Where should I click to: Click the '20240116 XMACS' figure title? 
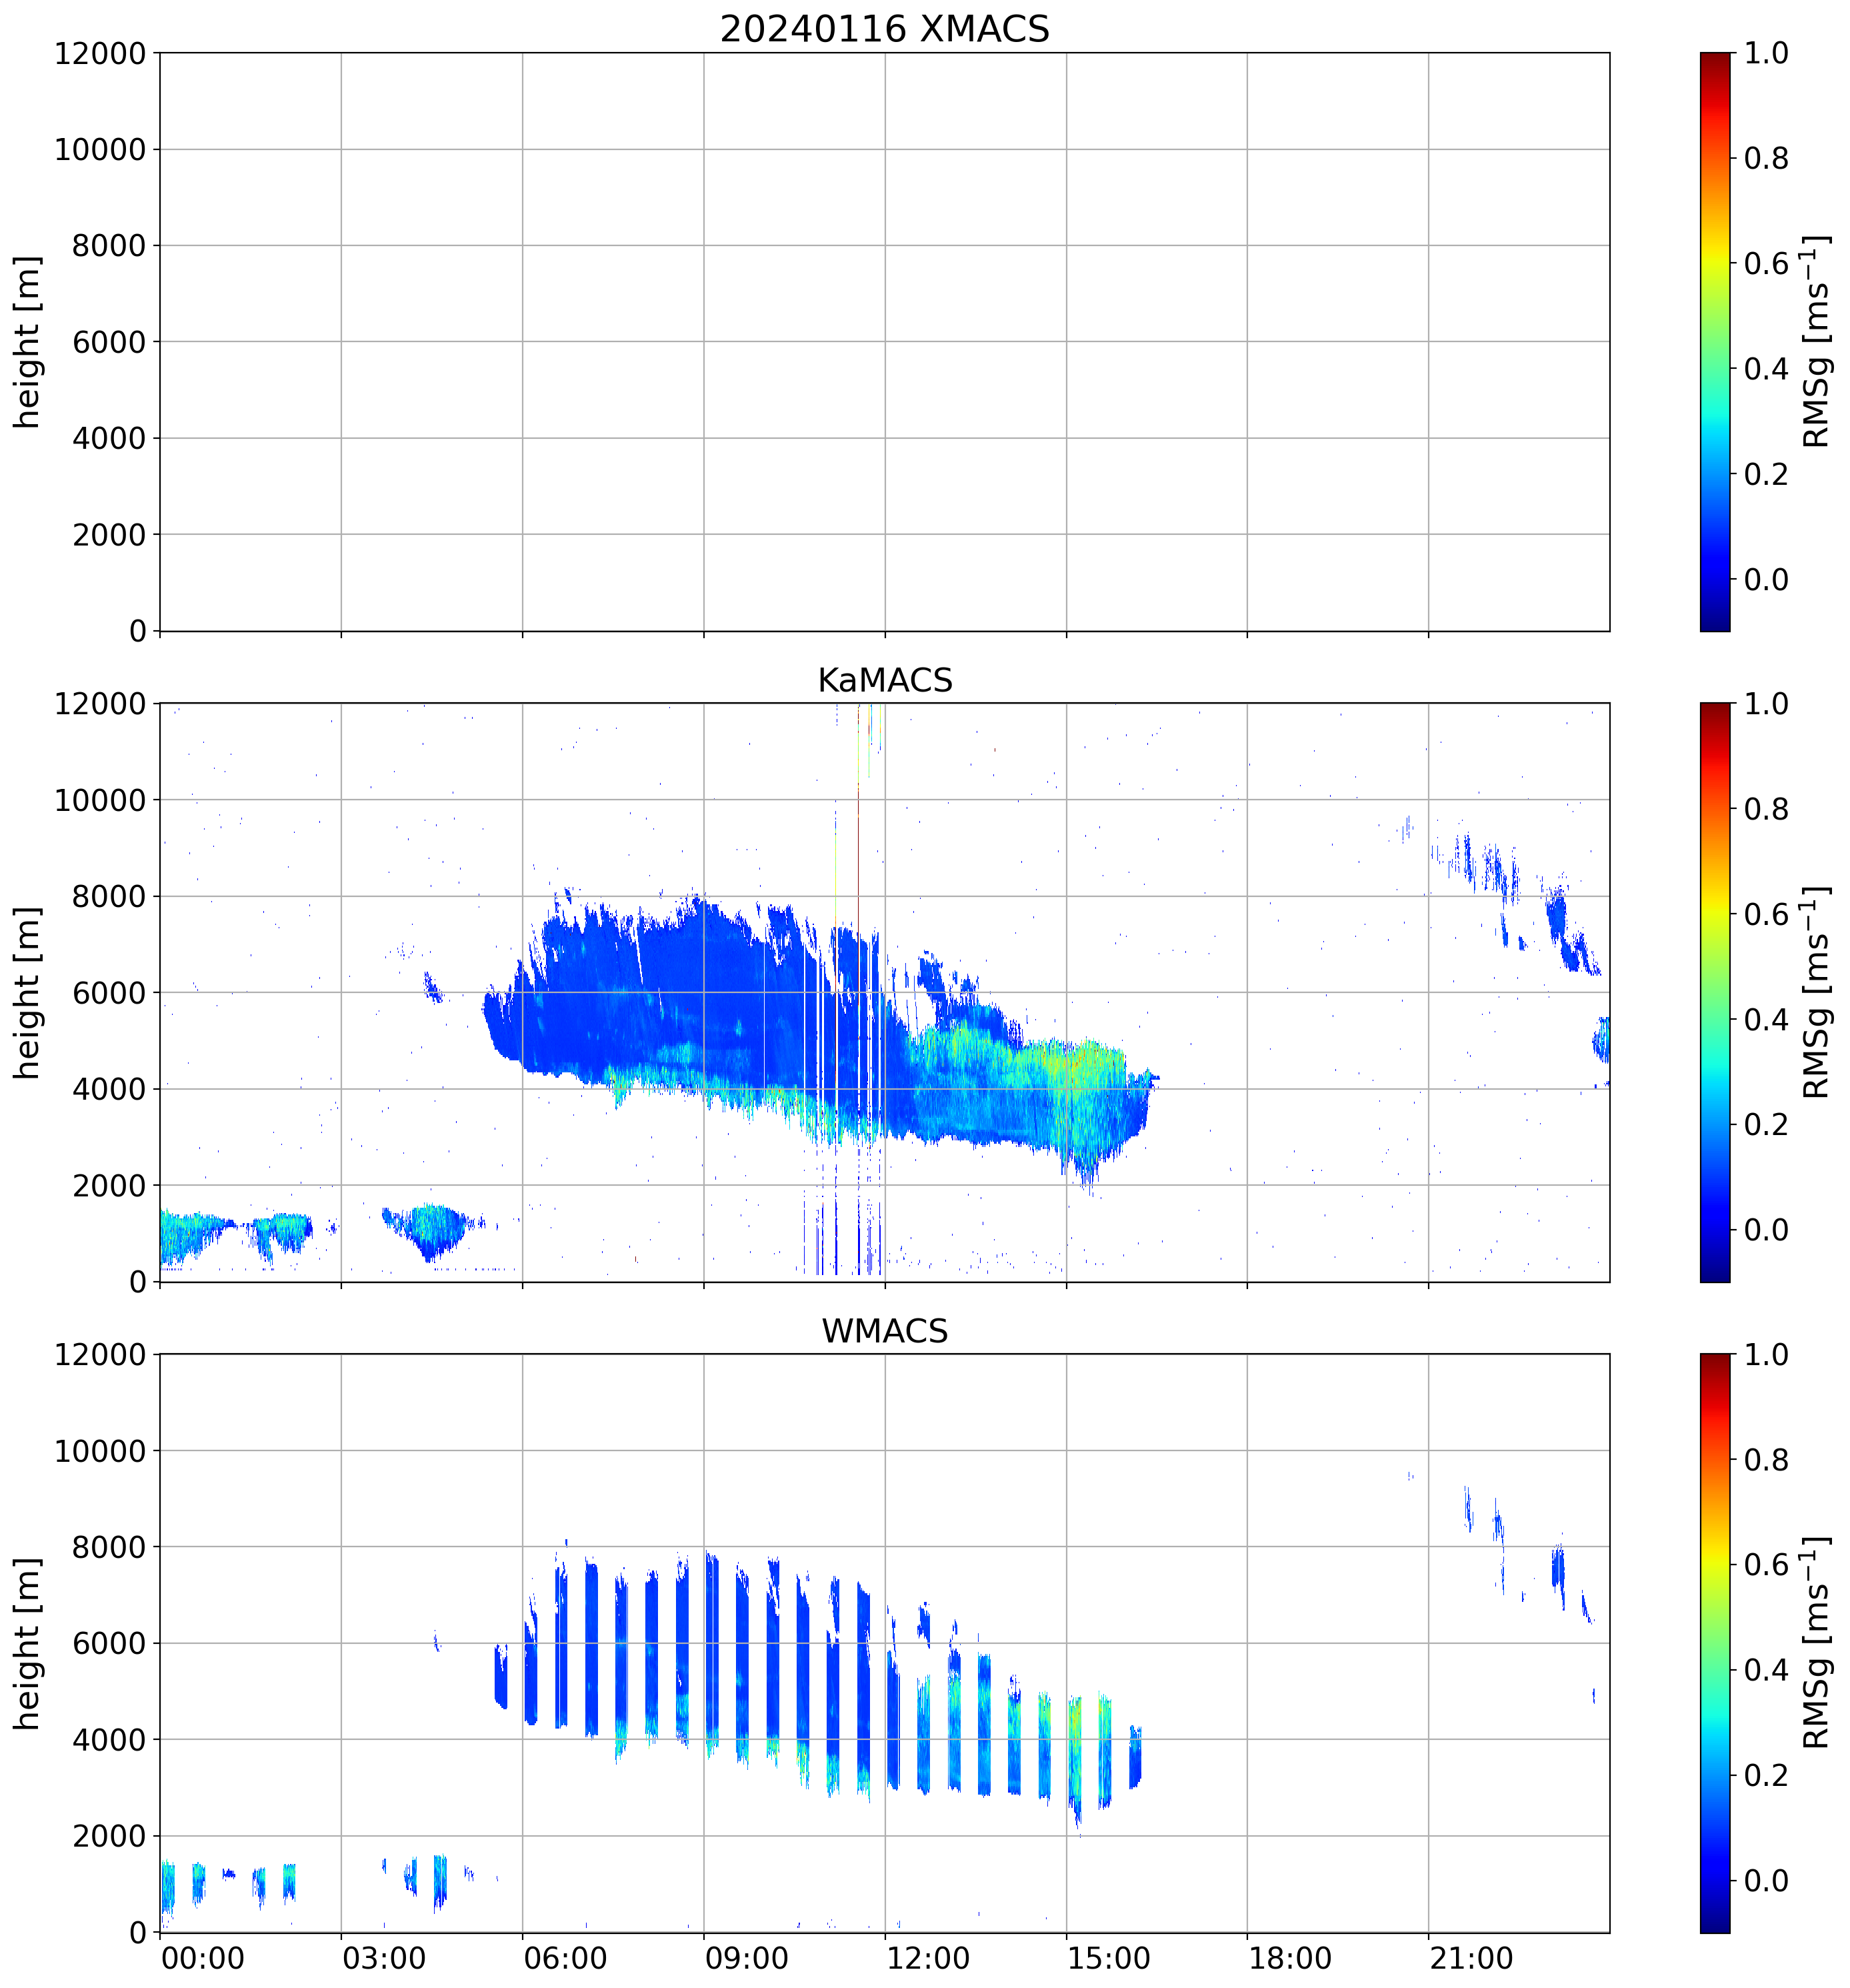pyautogui.click(x=883, y=29)
